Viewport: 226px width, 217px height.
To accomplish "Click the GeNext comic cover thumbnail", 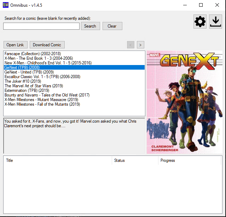I will tap(185, 102).
